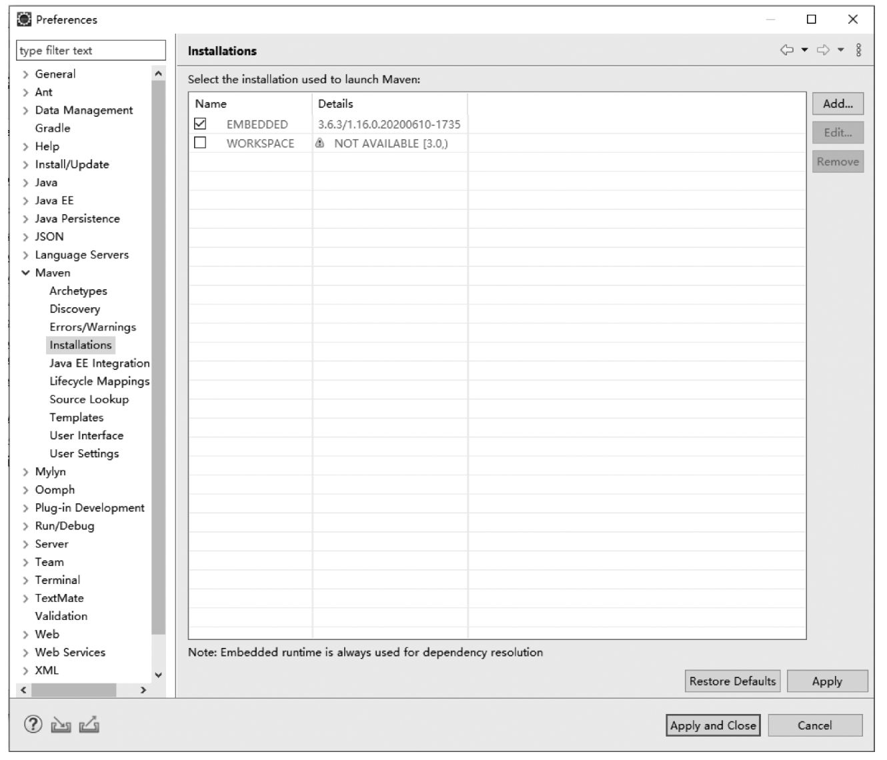Click the import preferences icon
The width and height of the screenshot is (887, 760).
[61, 725]
